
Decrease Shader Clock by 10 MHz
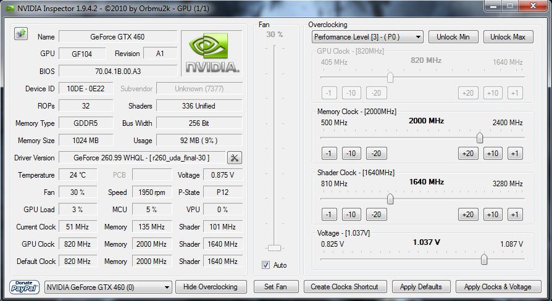351,215
